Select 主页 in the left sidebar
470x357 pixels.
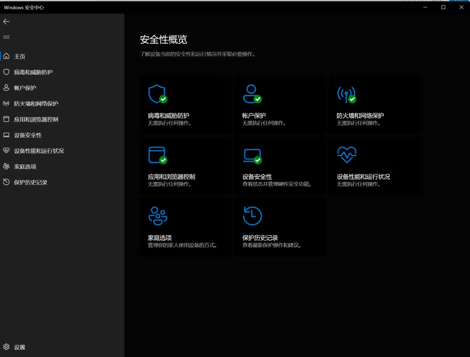click(20, 56)
